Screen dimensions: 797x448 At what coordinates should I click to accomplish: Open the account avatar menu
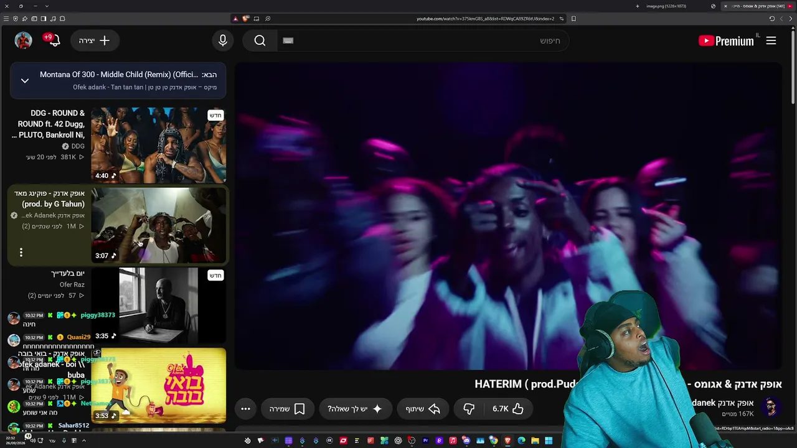point(23,40)
